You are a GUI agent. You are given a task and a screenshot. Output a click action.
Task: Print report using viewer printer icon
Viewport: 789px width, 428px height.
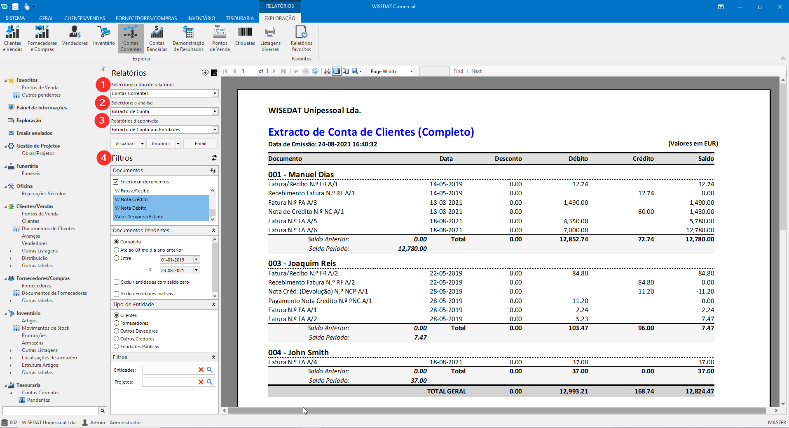327,71
